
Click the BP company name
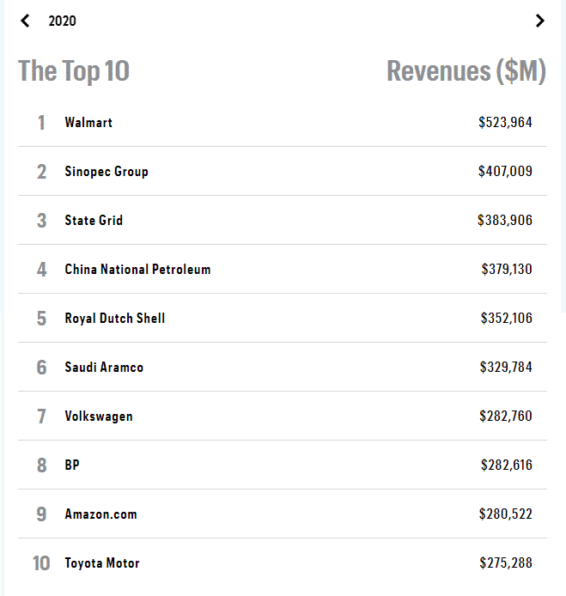(x=72, y=465)
